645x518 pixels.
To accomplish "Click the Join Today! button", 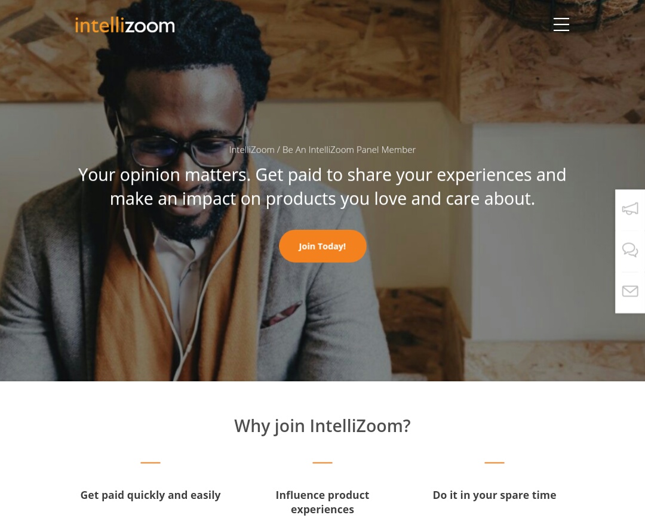I will 322,246.
